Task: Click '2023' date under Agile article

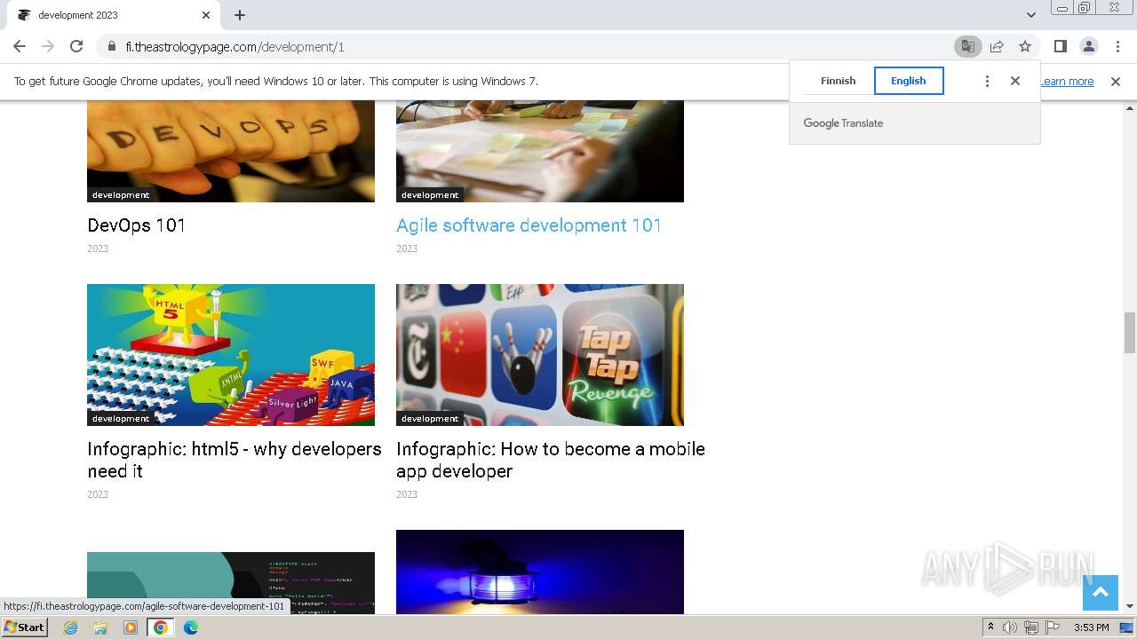Action: pos(407,248)
